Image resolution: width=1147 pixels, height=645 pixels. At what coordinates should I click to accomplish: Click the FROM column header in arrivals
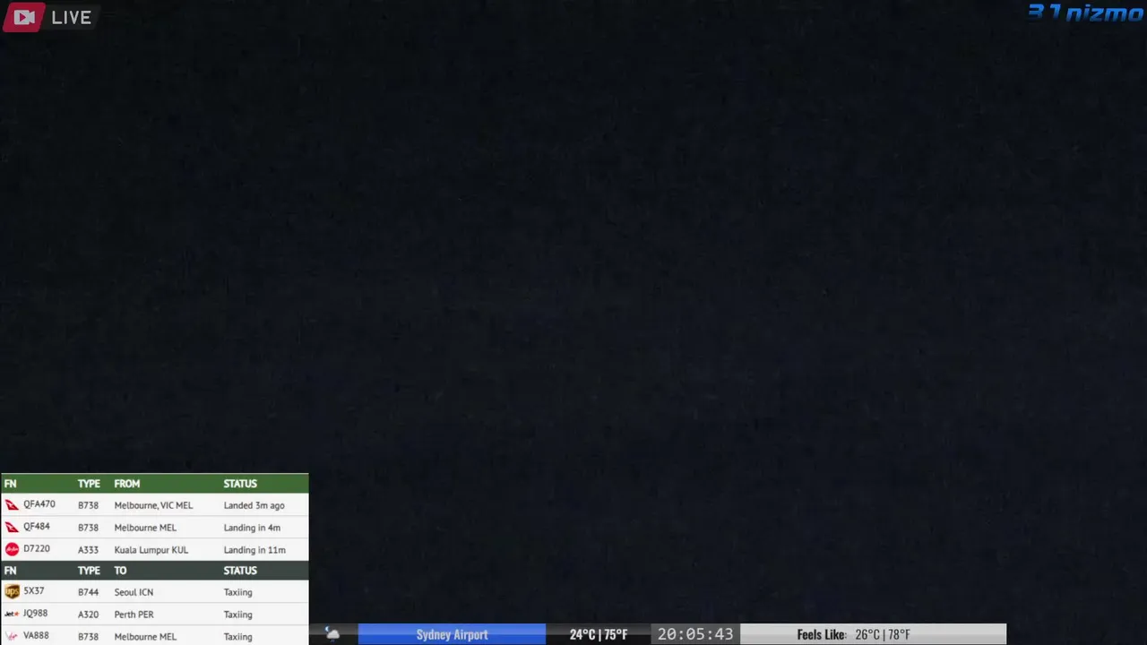click(x=127, y=484)
